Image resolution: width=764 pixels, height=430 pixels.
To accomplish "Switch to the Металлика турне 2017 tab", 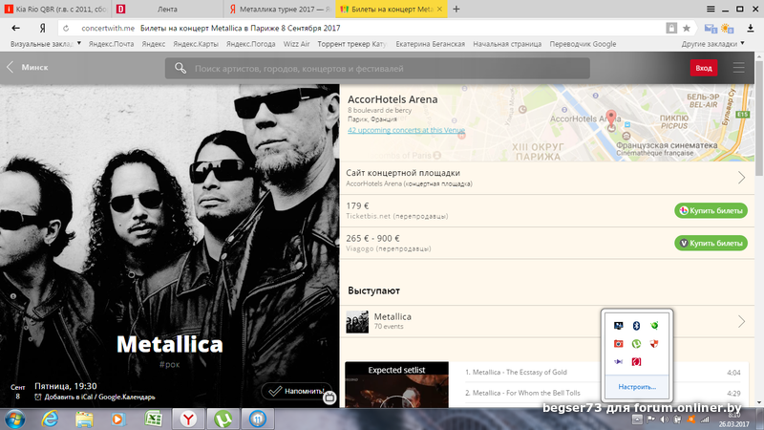I will coord(279,9).
